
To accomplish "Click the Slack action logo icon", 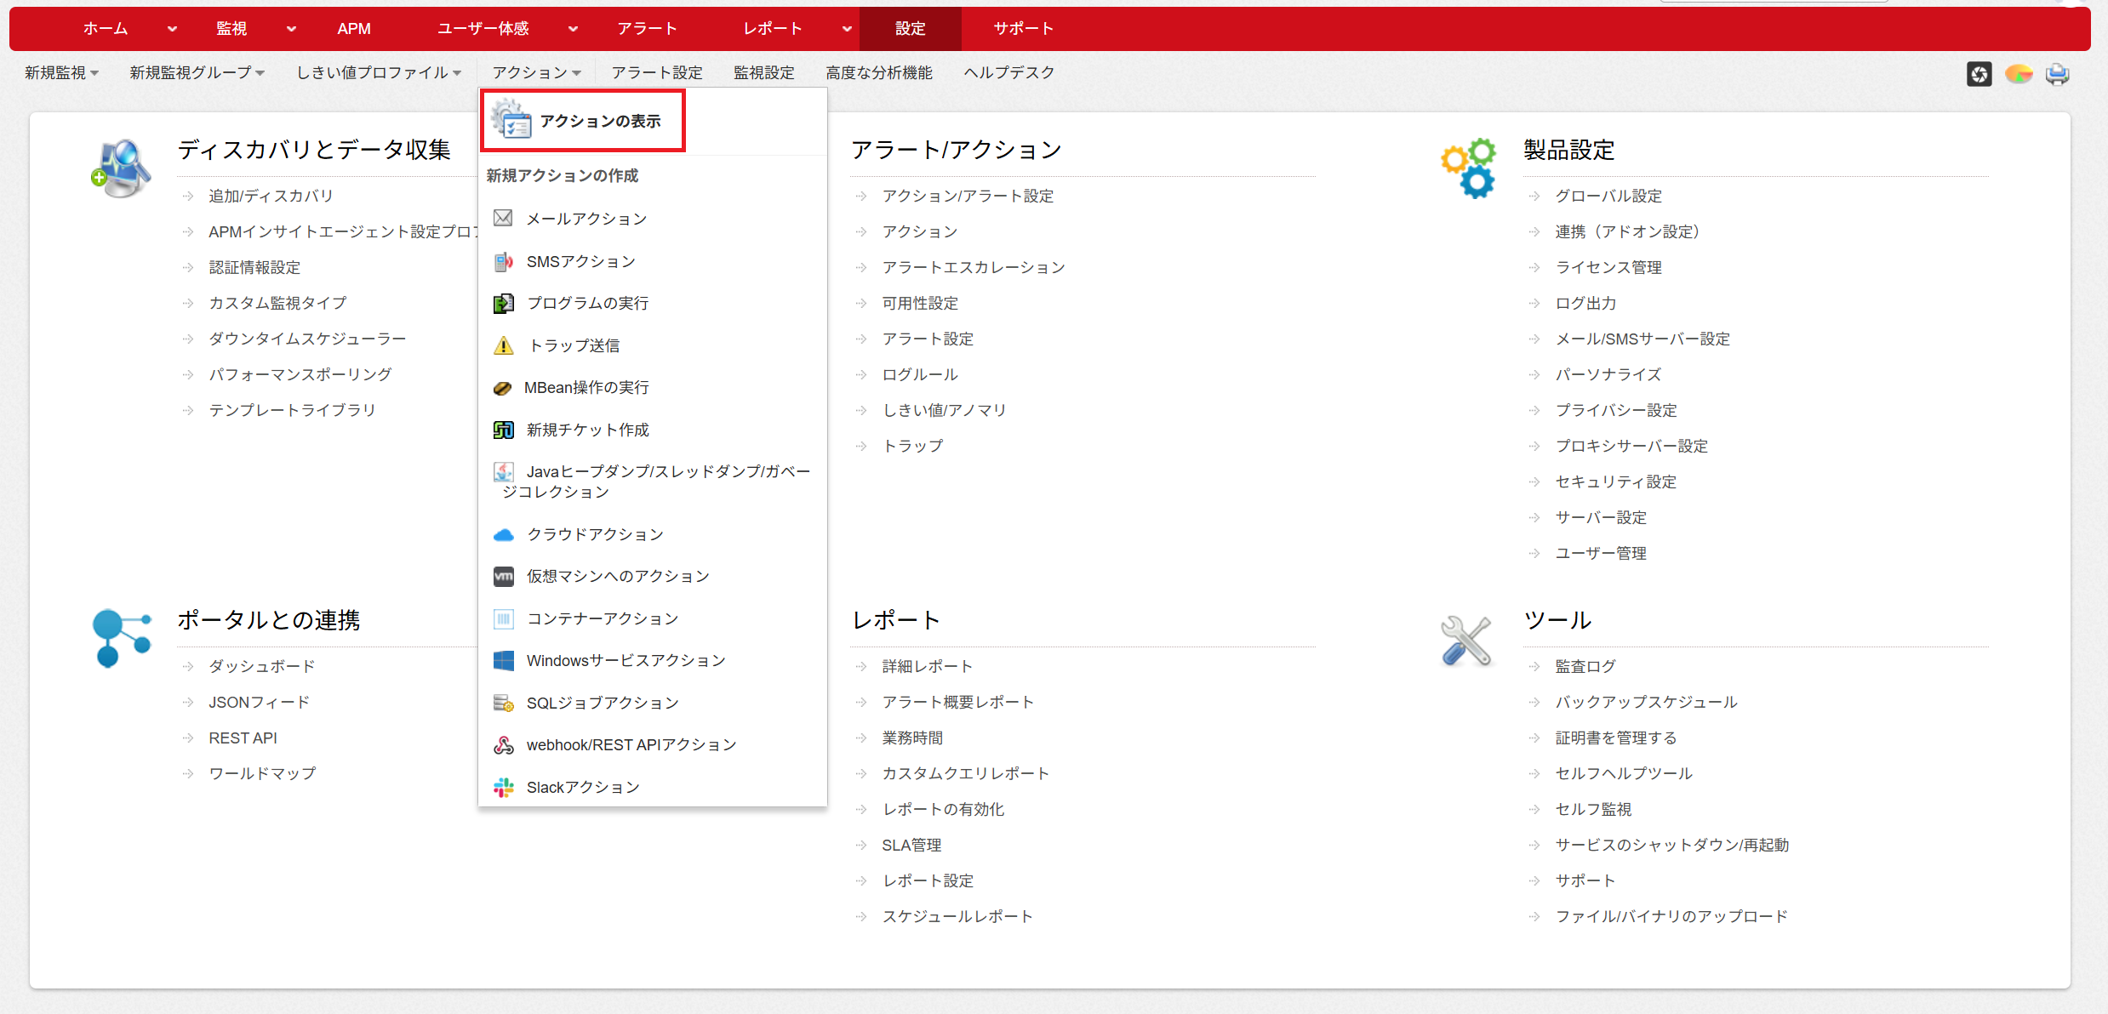I will pyautogui.click(x=503, y=787).
